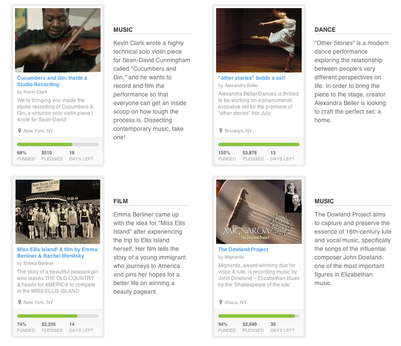Viewport: 401px width, 346px height.
Task: Click the 68% funded progress bar
Action: point(58,144)
